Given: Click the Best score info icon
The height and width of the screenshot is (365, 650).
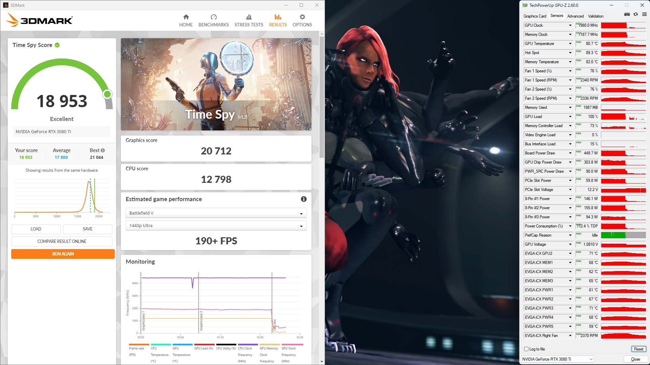Looking at the screenshot, I should [103, 150].
